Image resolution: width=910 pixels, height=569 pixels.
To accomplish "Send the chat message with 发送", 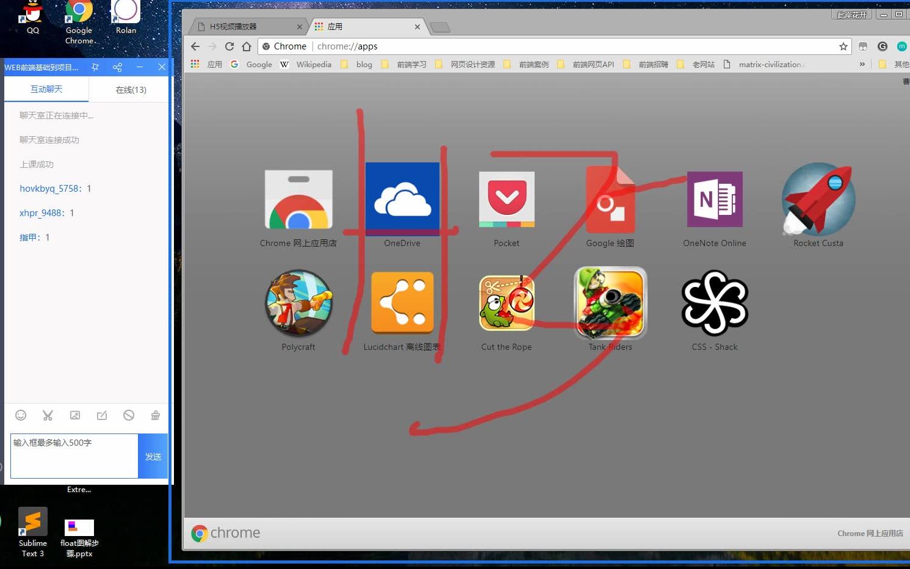I will click(x=153, y=456).
